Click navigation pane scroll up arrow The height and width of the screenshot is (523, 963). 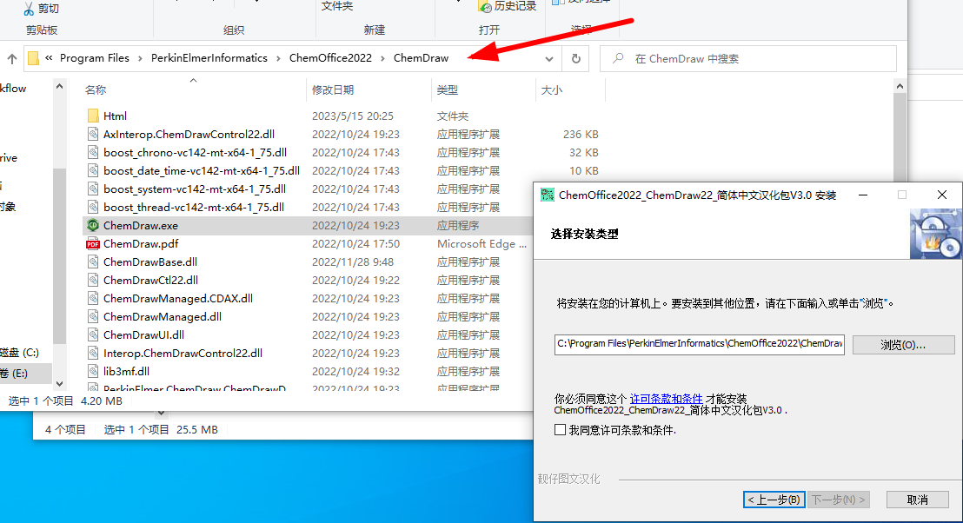59,87
